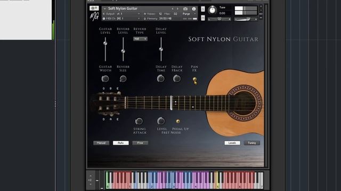Image resolution: width=341 pixels, height=191 pixels.
Task: Click the Tune value 0.00
Action: 222,13
